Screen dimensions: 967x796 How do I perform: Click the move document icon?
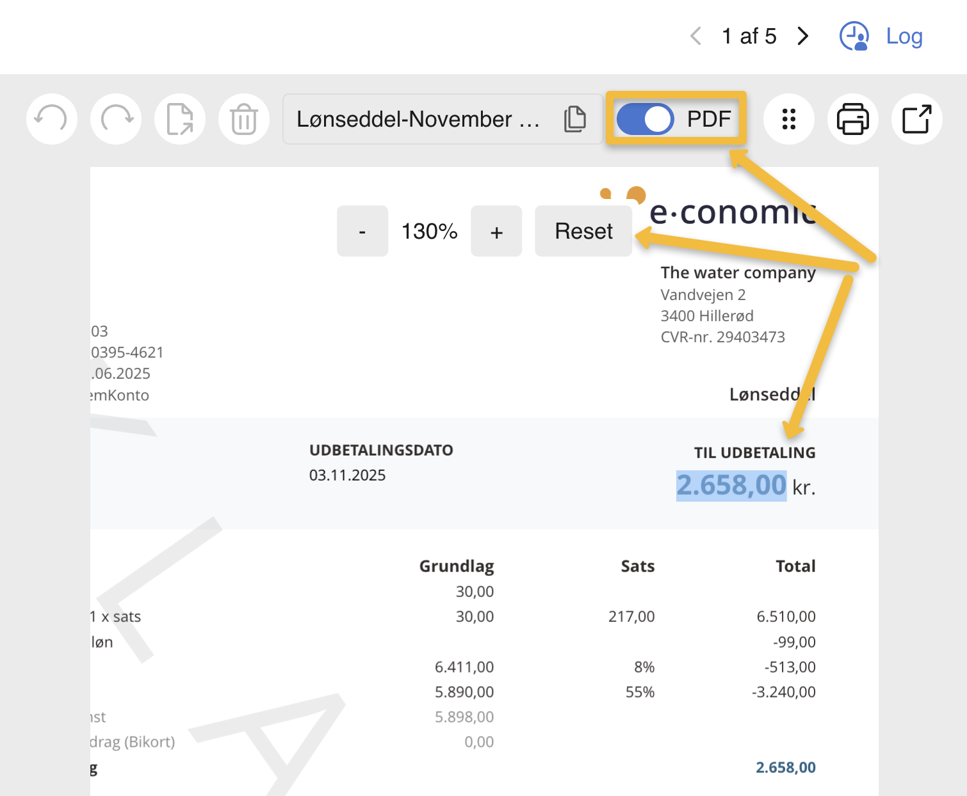180,119
